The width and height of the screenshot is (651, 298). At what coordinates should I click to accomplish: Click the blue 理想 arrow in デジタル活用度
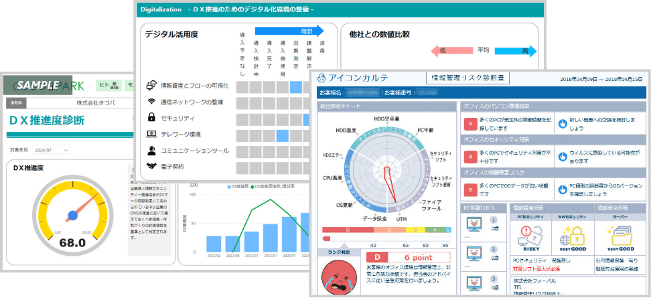[x=289, y=31]
